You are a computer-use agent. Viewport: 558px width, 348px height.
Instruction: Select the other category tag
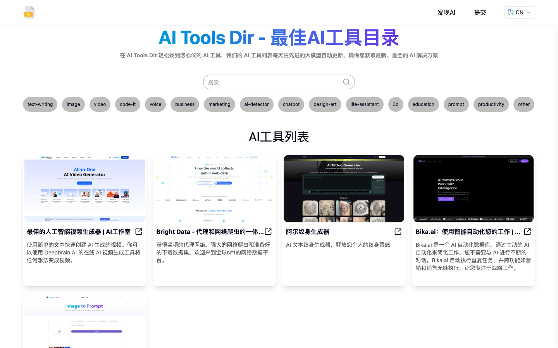(524, 104)
